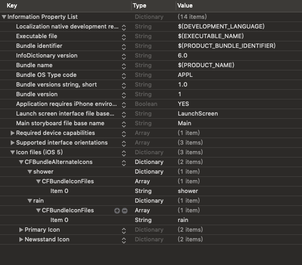Click the plus icon on rain CFBundleIconFiles row
The height and width of the screenshot is (265, 302).
(x=117, y=211)
